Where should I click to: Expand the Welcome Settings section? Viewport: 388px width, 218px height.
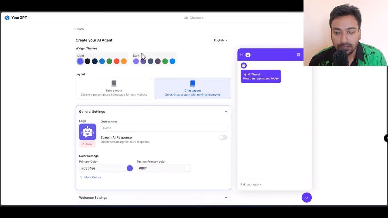tap(226, 197)
